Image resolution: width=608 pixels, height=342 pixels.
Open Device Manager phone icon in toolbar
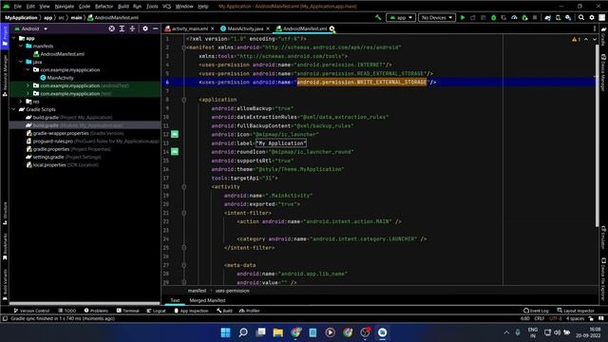tap(558, 17)
